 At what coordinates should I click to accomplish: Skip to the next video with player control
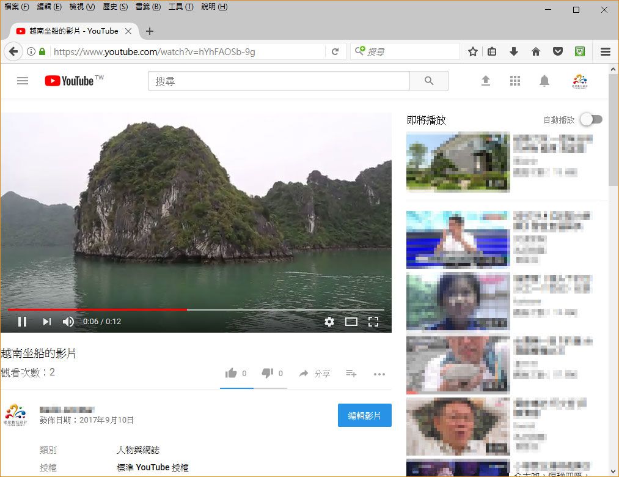click(46, 321)
